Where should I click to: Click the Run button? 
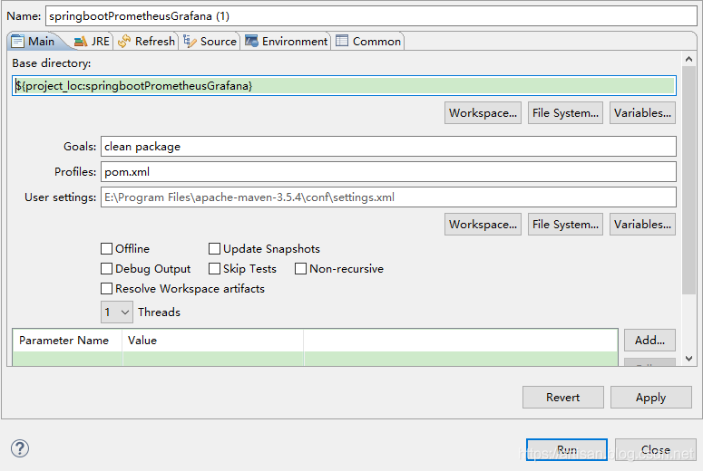(567, 449)
